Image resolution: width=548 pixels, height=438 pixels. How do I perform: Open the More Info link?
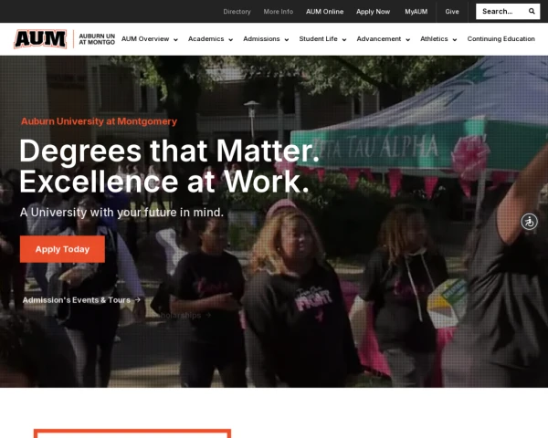[279, 12]
